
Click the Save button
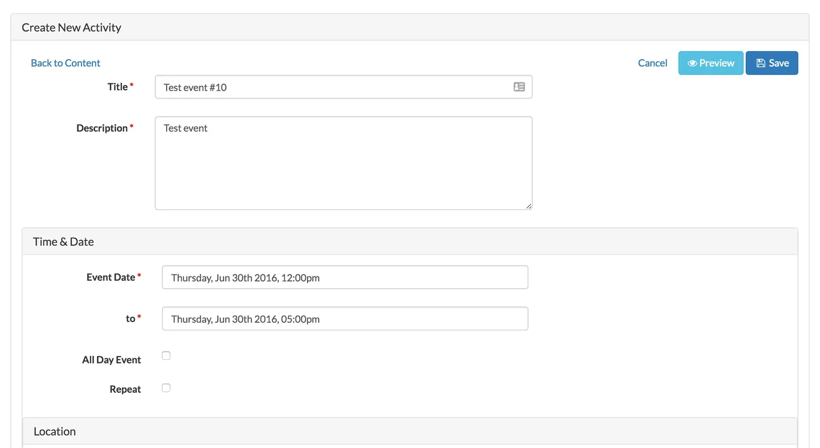(x=772, y=63)
